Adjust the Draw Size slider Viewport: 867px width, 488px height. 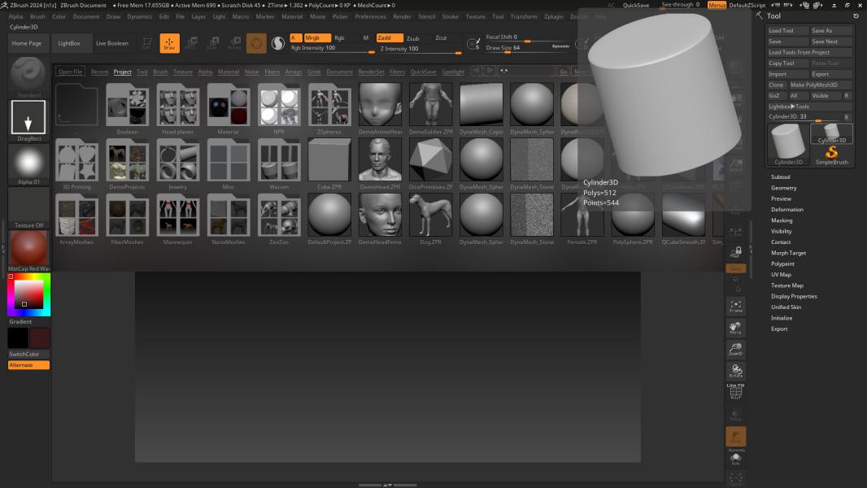[528, 48]
